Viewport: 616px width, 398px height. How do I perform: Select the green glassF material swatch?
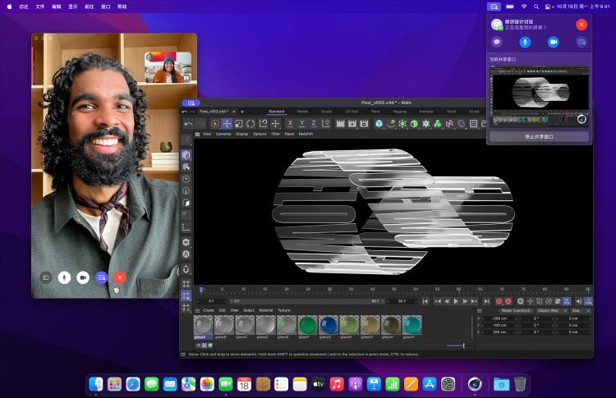tap(306, 325)
